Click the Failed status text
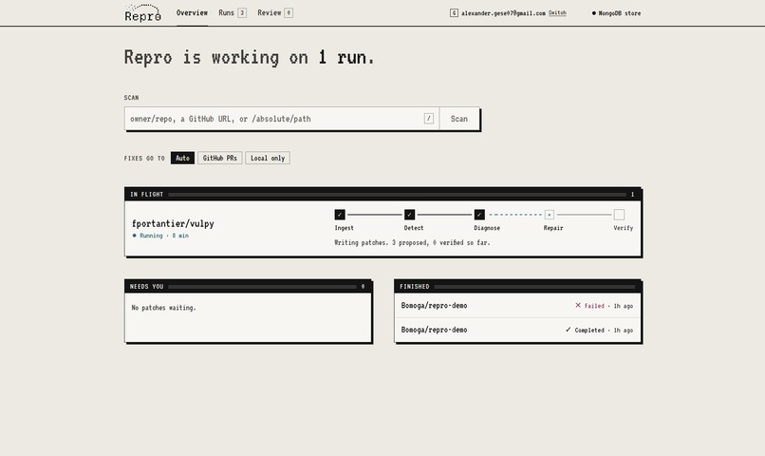This screenshot has width=765, height=456. point(594,306)
